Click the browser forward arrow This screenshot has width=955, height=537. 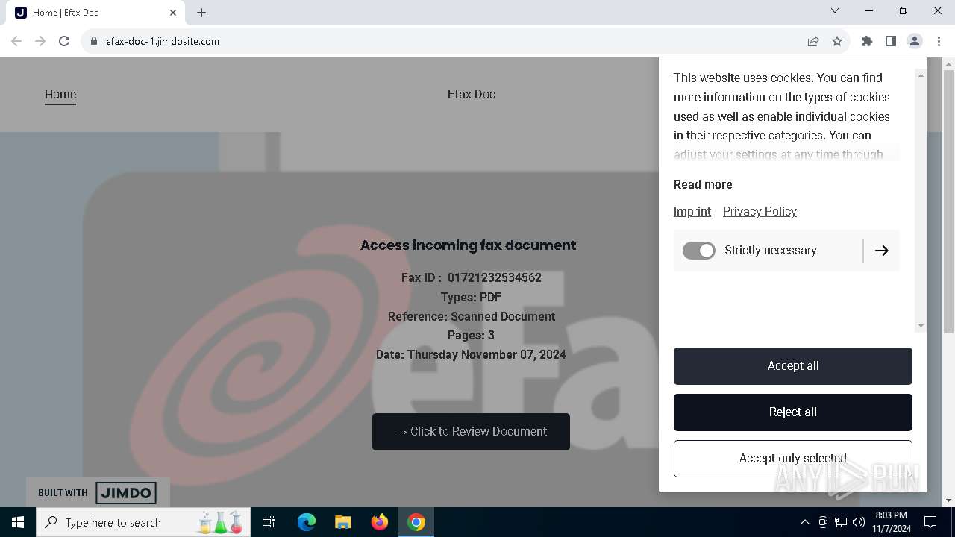pos(40,41)
